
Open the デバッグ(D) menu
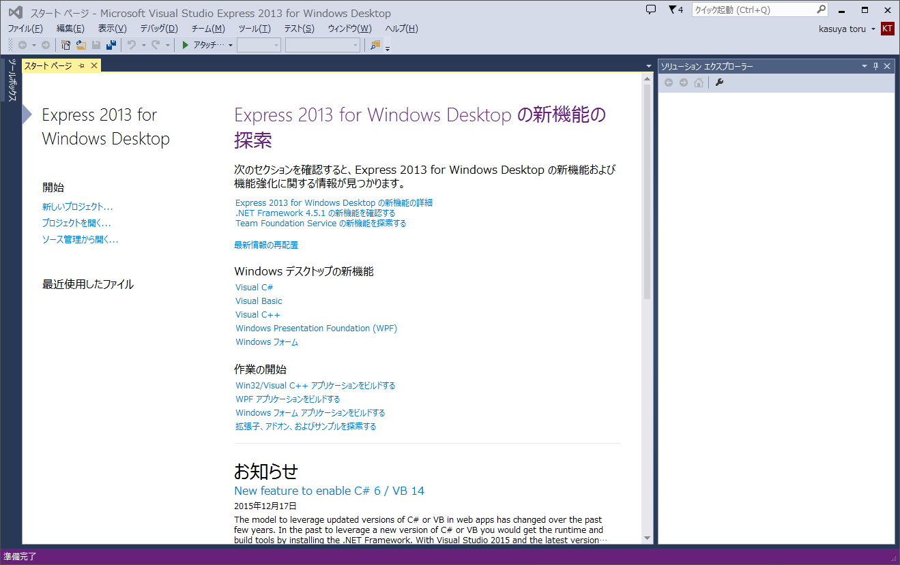coord(159,29)
